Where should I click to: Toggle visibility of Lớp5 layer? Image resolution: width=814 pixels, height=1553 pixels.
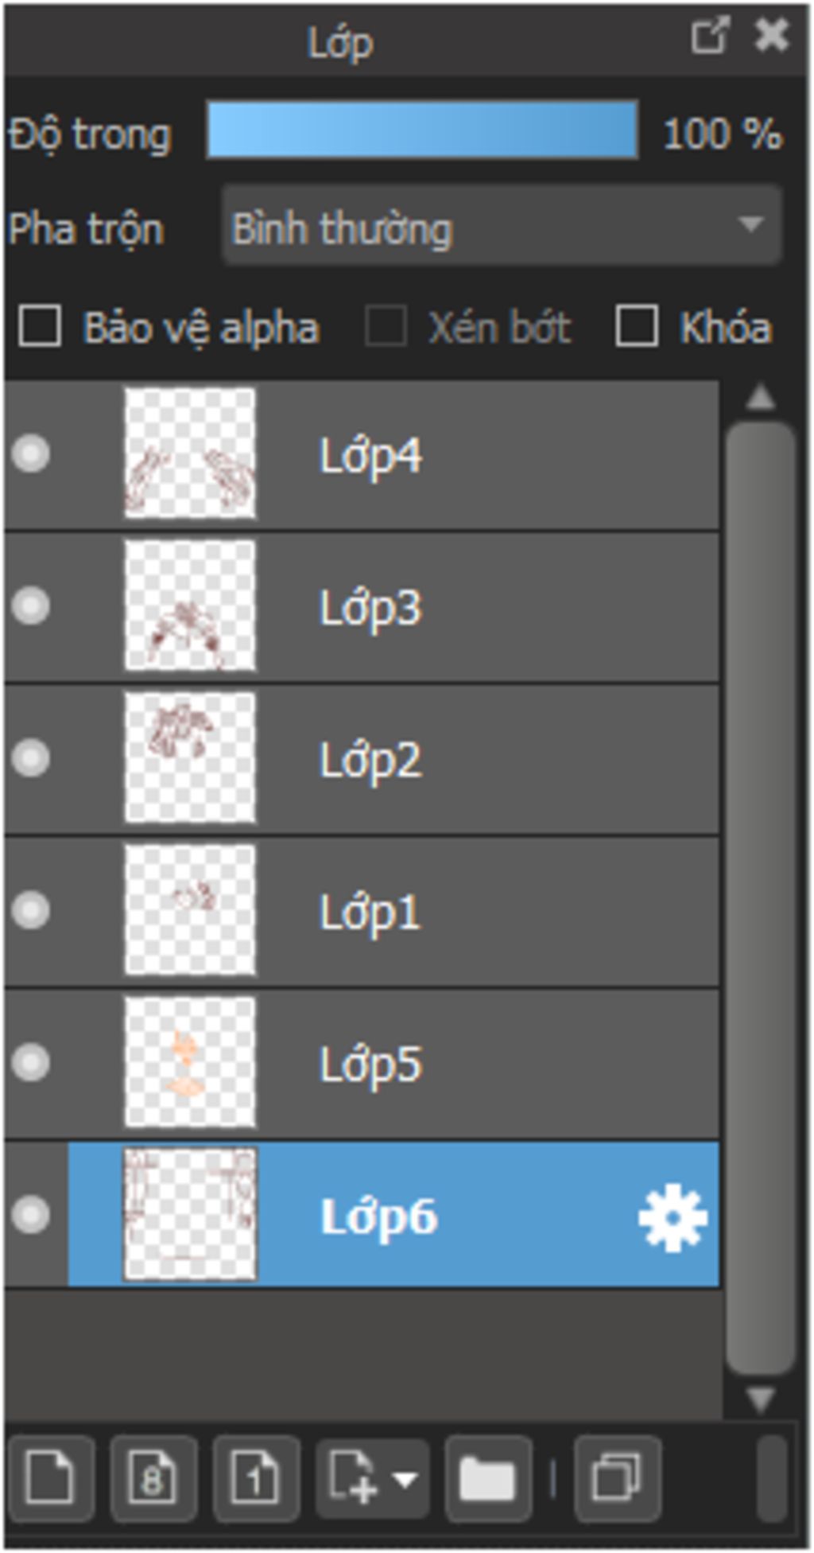pyautogui.click(x=31, y=1062)
